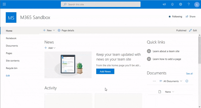Screen dimensions: 201x108
Task: Open Documents ellipsis more options
Action: coord(154,81)
